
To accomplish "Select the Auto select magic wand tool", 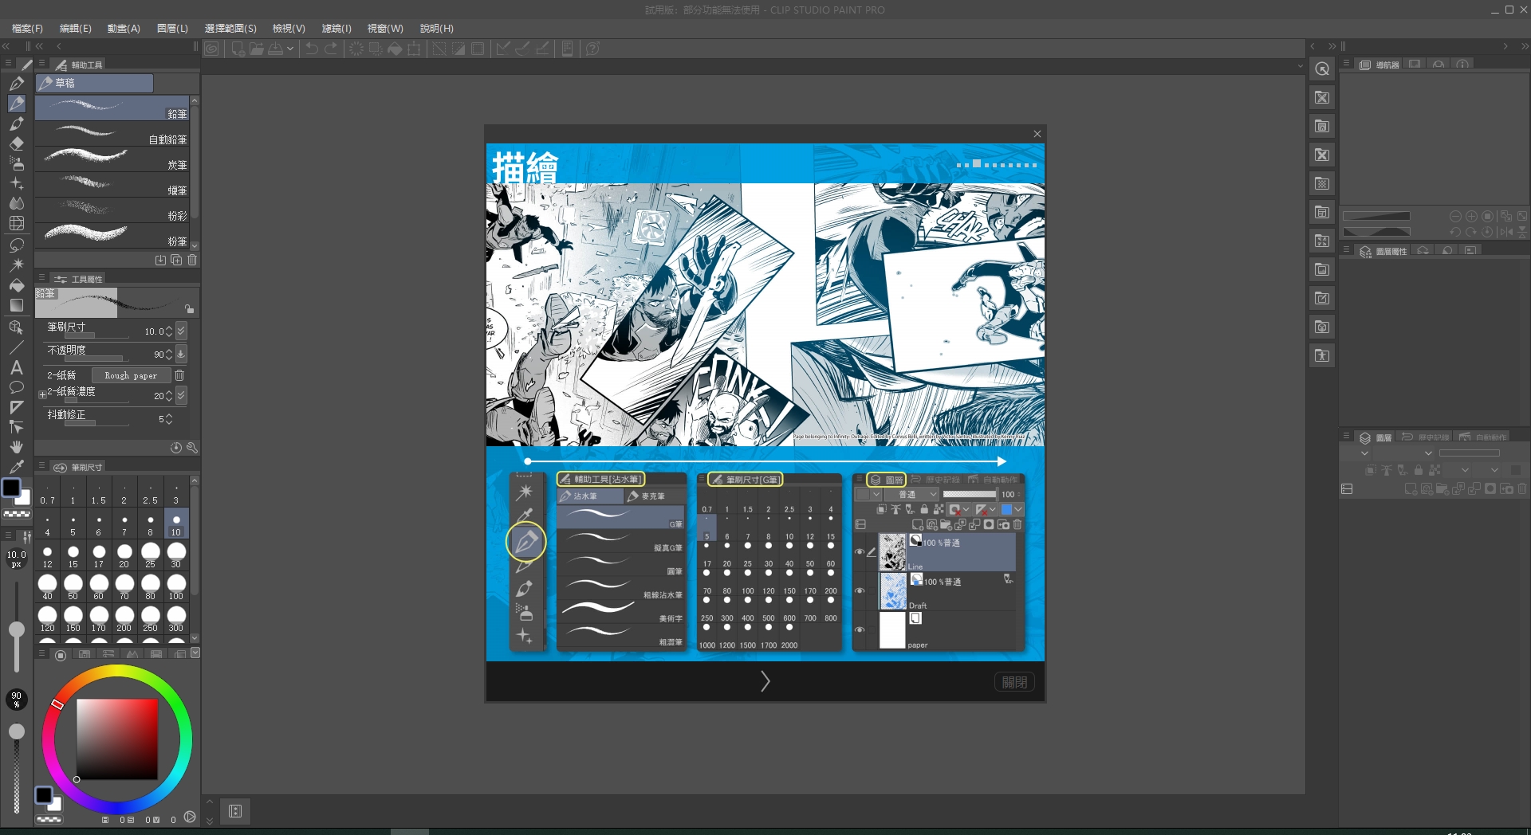I will tap(16, 265).
